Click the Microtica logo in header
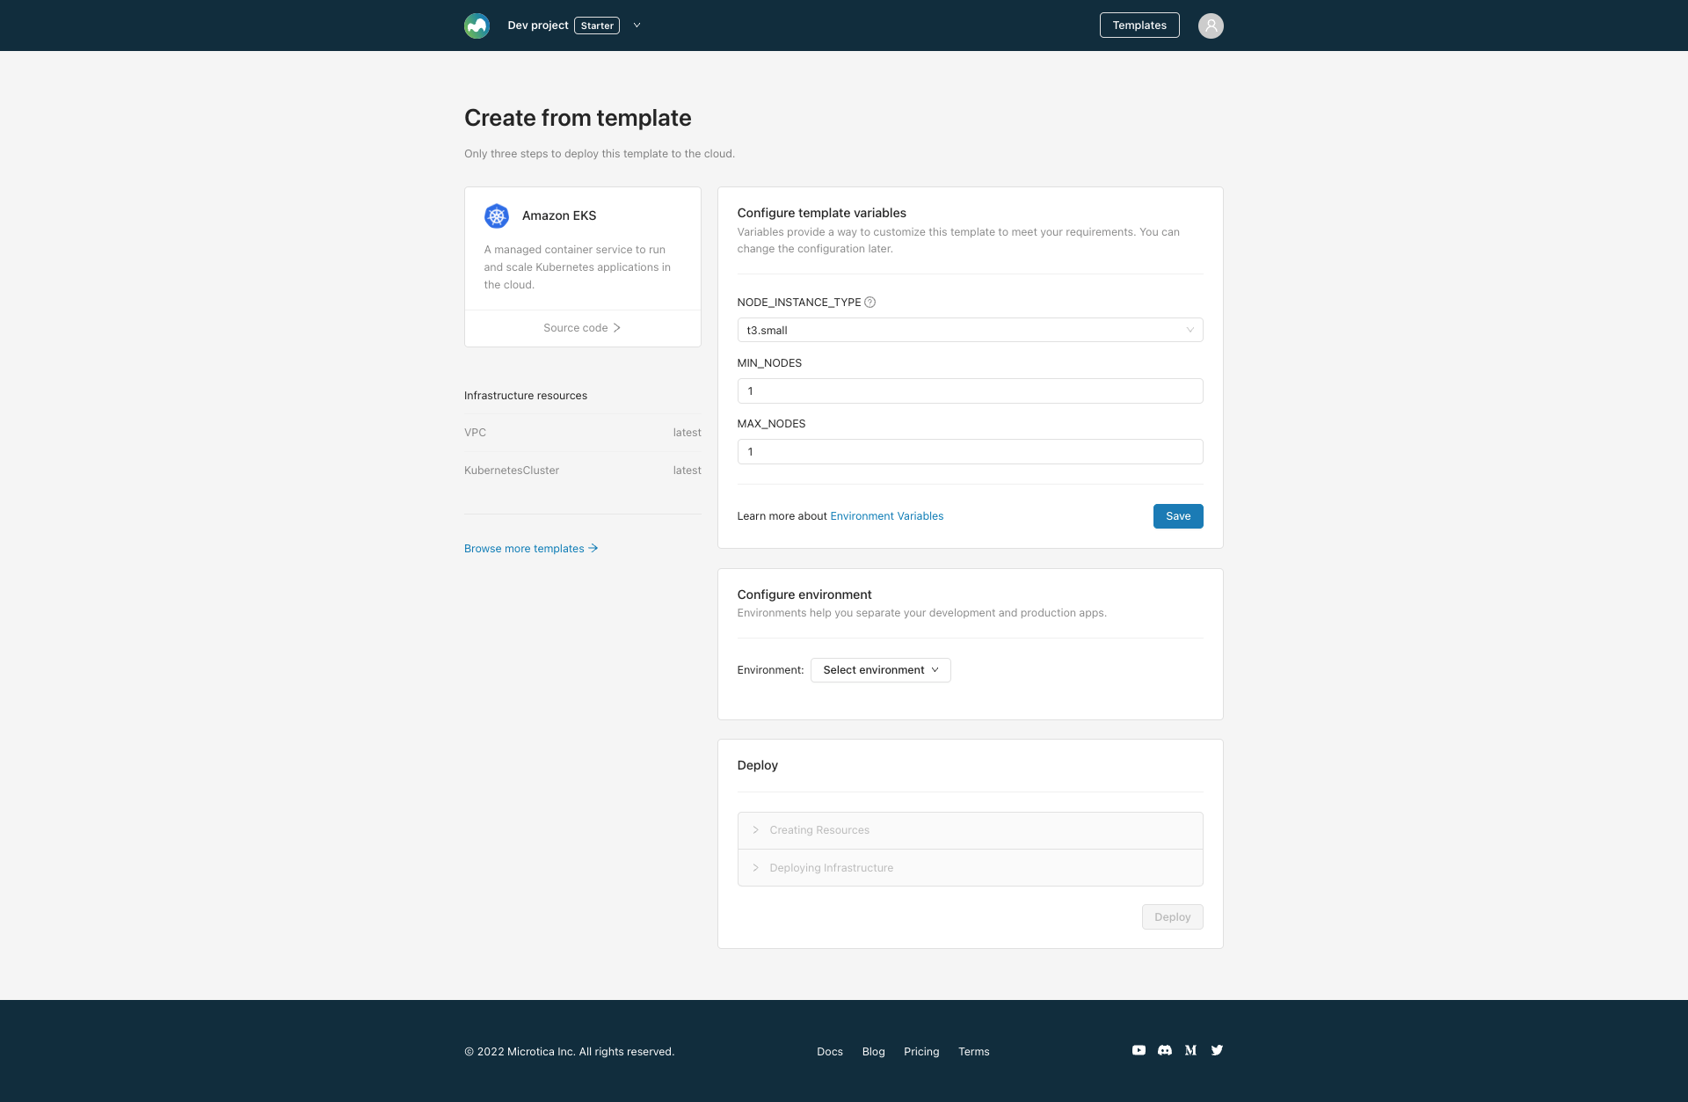The height and width of the screenshot is (1102, 1688). click(477, 26)
